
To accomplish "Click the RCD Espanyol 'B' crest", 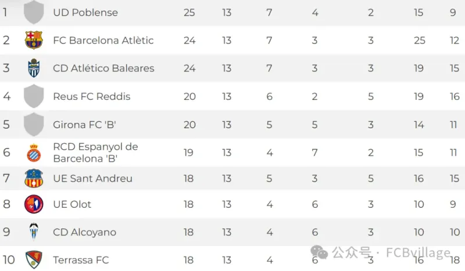I will (34, 153).
